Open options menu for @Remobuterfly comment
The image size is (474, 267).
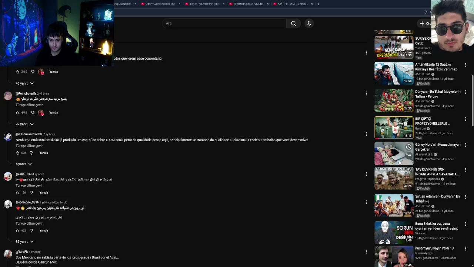click(x=366, y=93)
